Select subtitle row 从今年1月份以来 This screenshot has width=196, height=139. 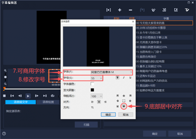pyautogui.click(x=164, y=33)
